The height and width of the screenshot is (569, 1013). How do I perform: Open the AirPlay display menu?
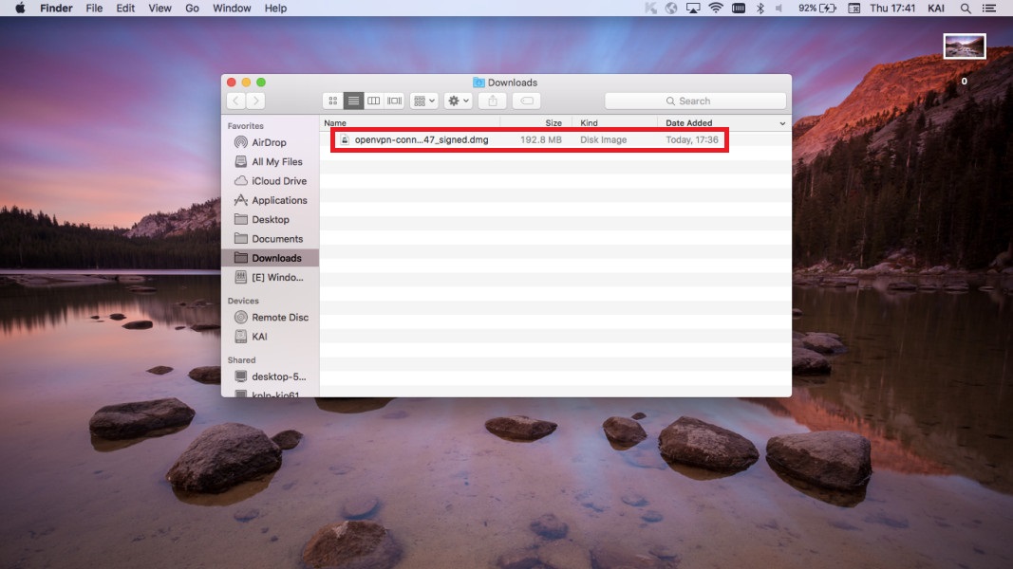(x=693, y=9)
